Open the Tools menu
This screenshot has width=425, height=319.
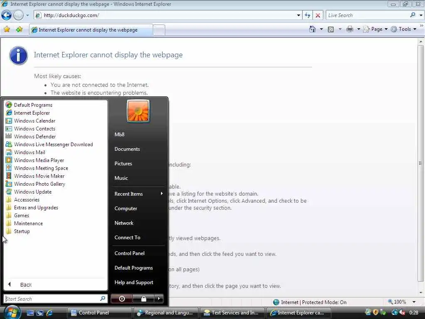click(403, 29)
